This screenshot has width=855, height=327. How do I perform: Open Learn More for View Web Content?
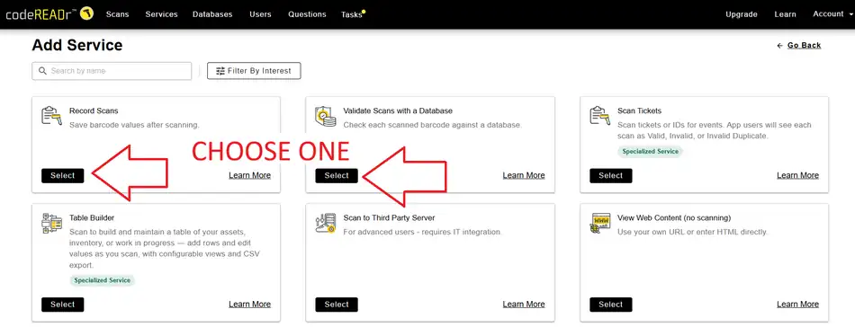[797, 305]
